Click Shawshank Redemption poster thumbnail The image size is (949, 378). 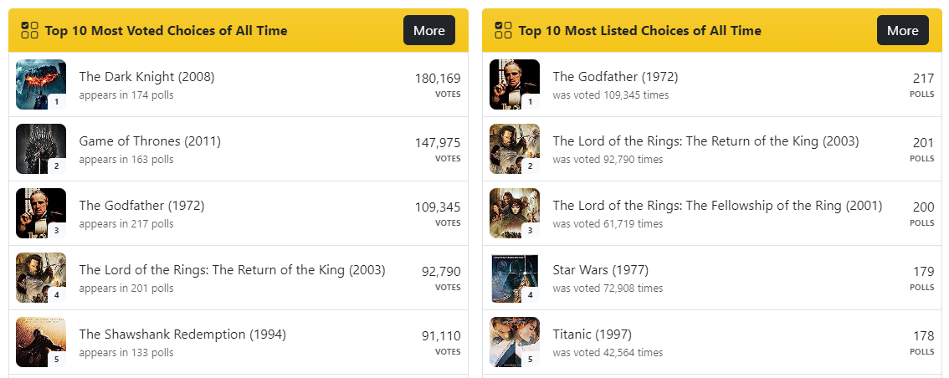point(40,342)
